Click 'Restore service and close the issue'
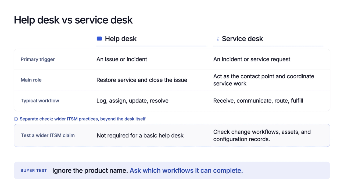The width and height of the screenshot is (344, 193). click(142, 80)
